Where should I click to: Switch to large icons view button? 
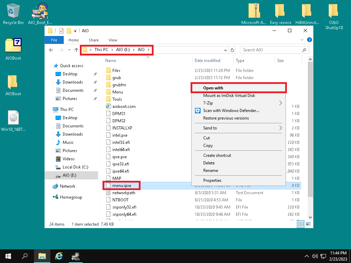click(308, 224)
